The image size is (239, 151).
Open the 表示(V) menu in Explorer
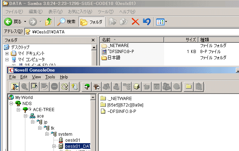(55, 11)
